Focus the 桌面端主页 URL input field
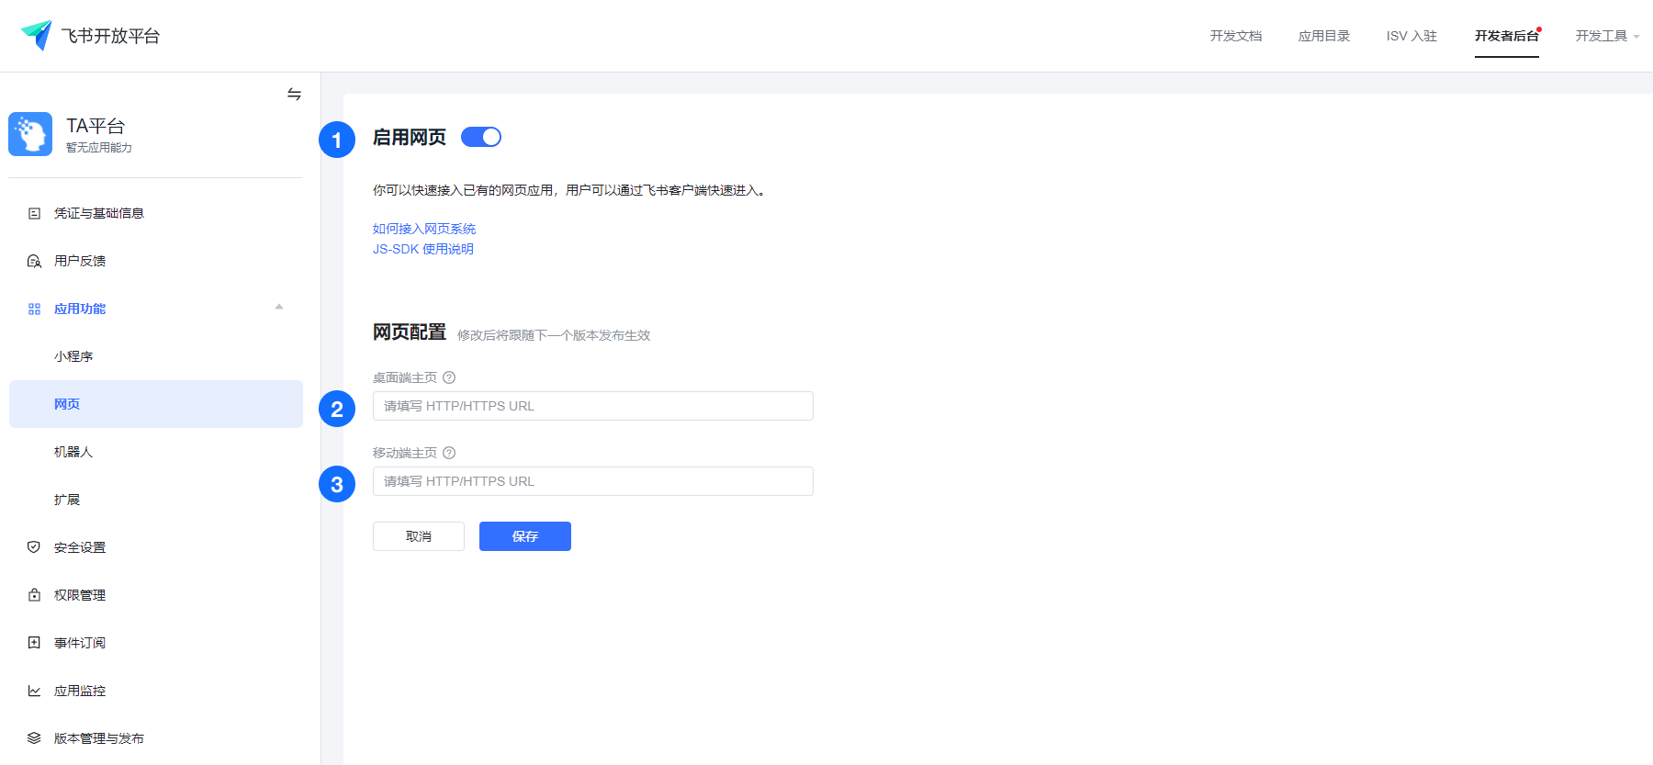Screen dimensions: 1653x765 (x=593, y=406)
